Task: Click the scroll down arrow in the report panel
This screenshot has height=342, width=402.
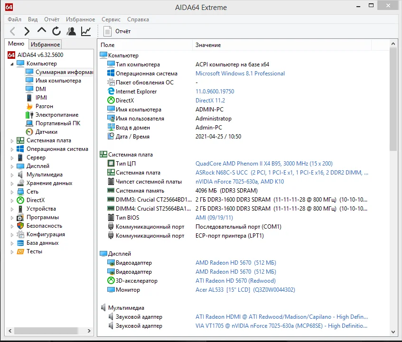Action: (x=393, y=332)
